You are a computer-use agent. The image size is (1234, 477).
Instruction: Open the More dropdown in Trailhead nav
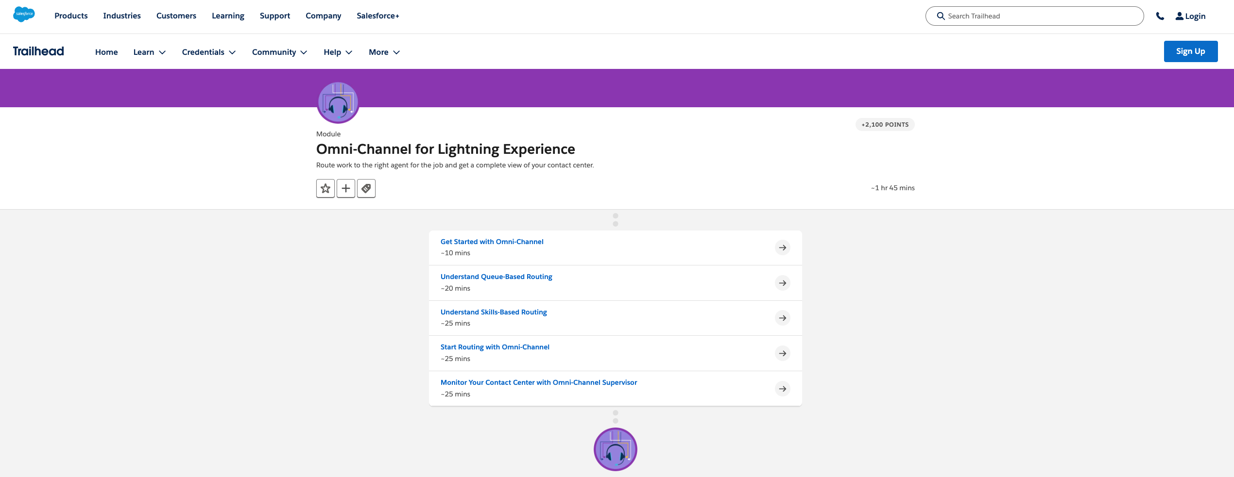(x=384, y=52)
